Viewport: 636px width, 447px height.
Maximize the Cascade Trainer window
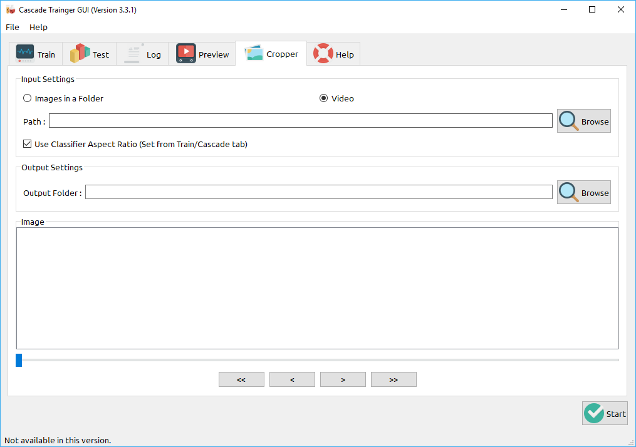point(592,9)
